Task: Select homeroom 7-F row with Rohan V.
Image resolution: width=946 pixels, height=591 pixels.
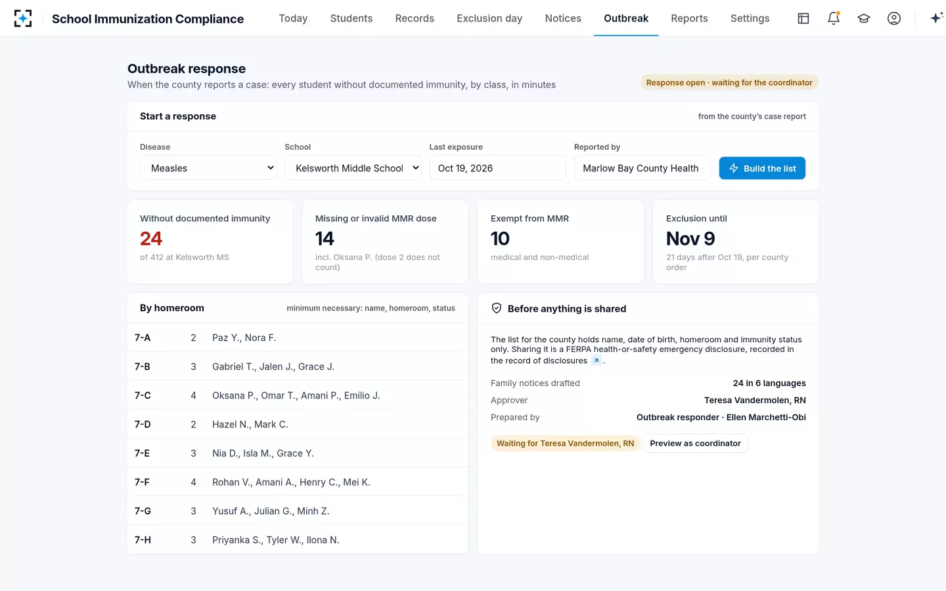Action: click(298, 482)
